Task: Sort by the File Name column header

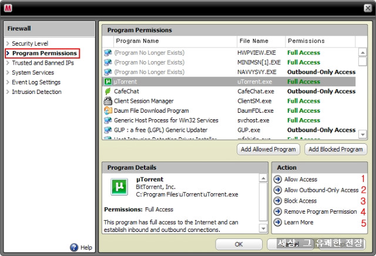Action: (261, 41)
